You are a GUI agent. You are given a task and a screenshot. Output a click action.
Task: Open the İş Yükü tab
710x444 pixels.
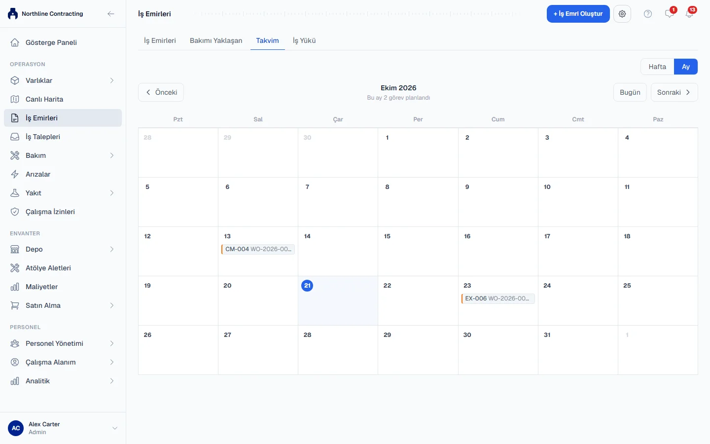pyautogui.click(x=304, y=40)
